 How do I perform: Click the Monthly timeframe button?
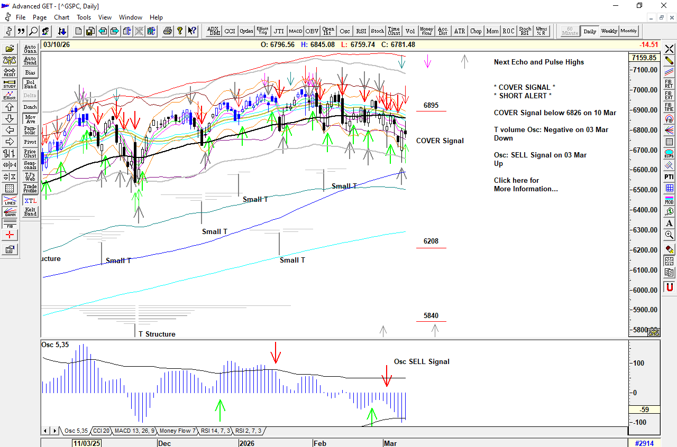628,31
